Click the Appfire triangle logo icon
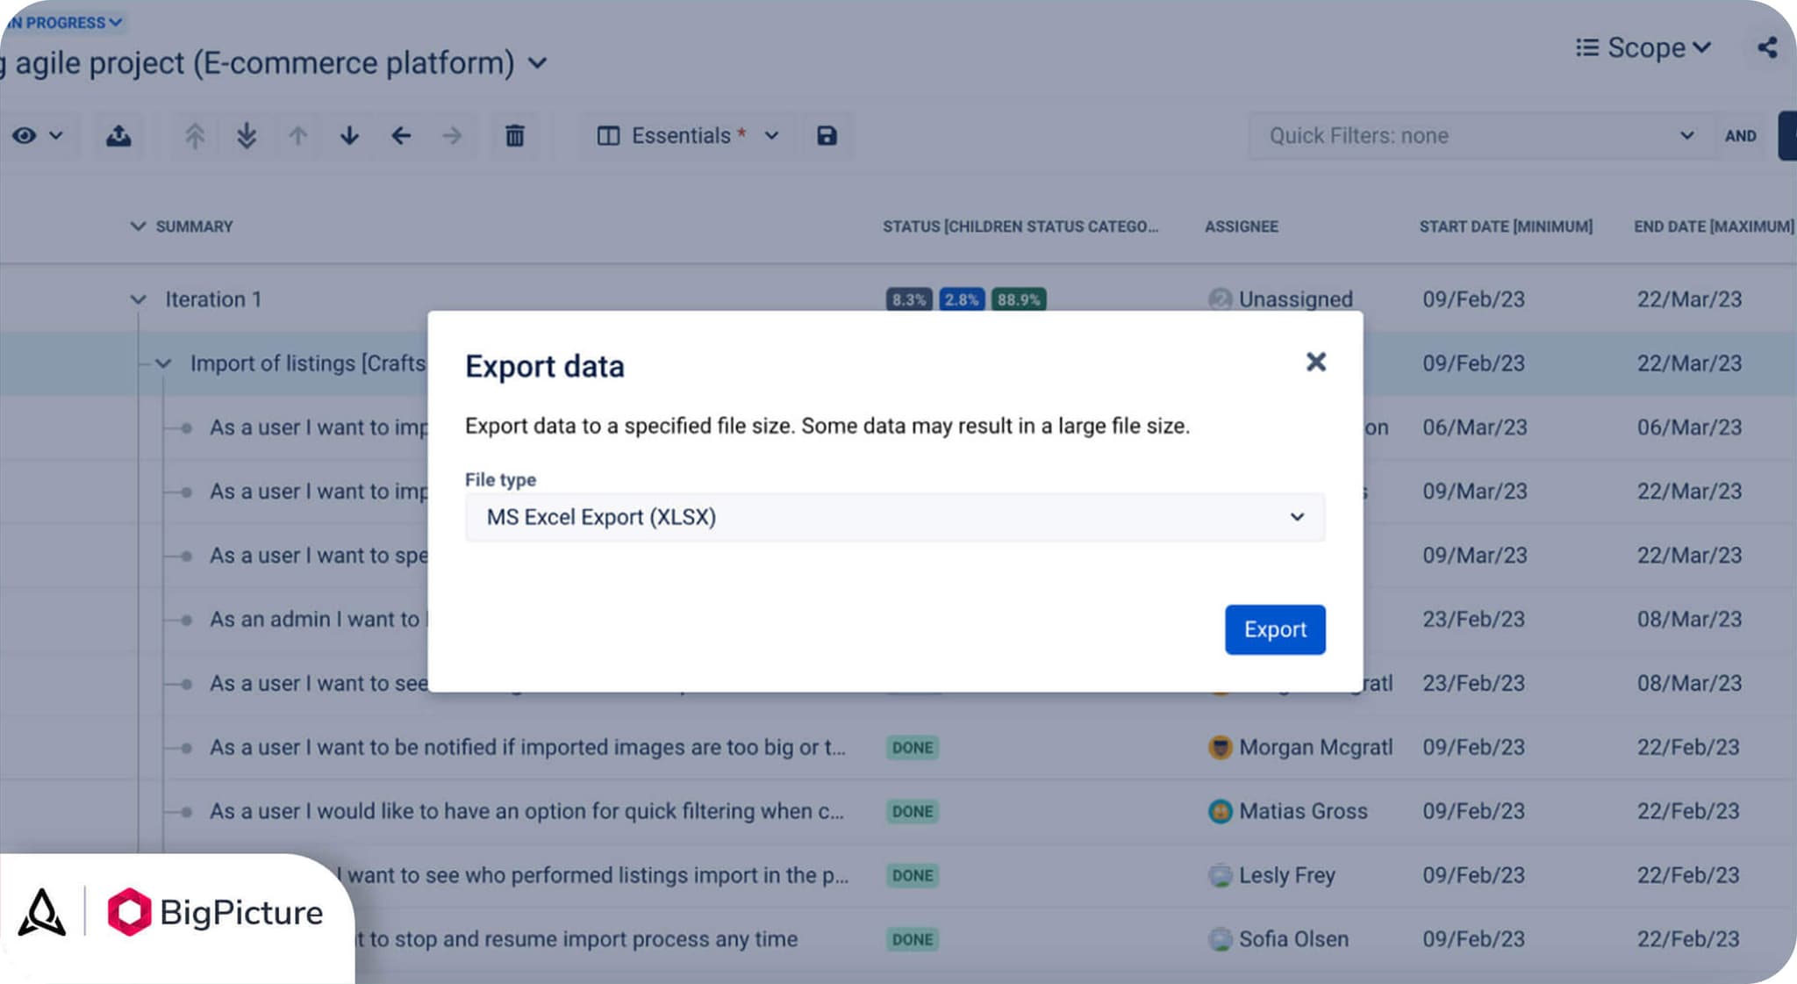The height and width of the screenshot is (984, 1797). pos(42,913)
